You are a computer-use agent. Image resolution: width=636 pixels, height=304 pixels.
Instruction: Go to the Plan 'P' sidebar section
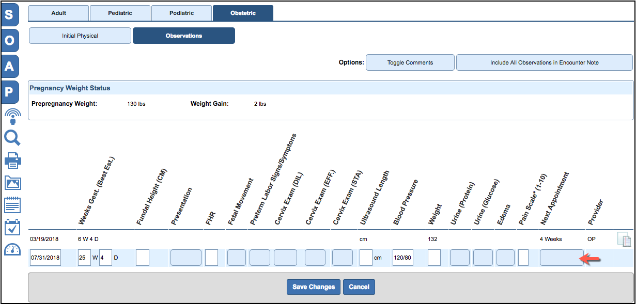[x=10, y=92]
